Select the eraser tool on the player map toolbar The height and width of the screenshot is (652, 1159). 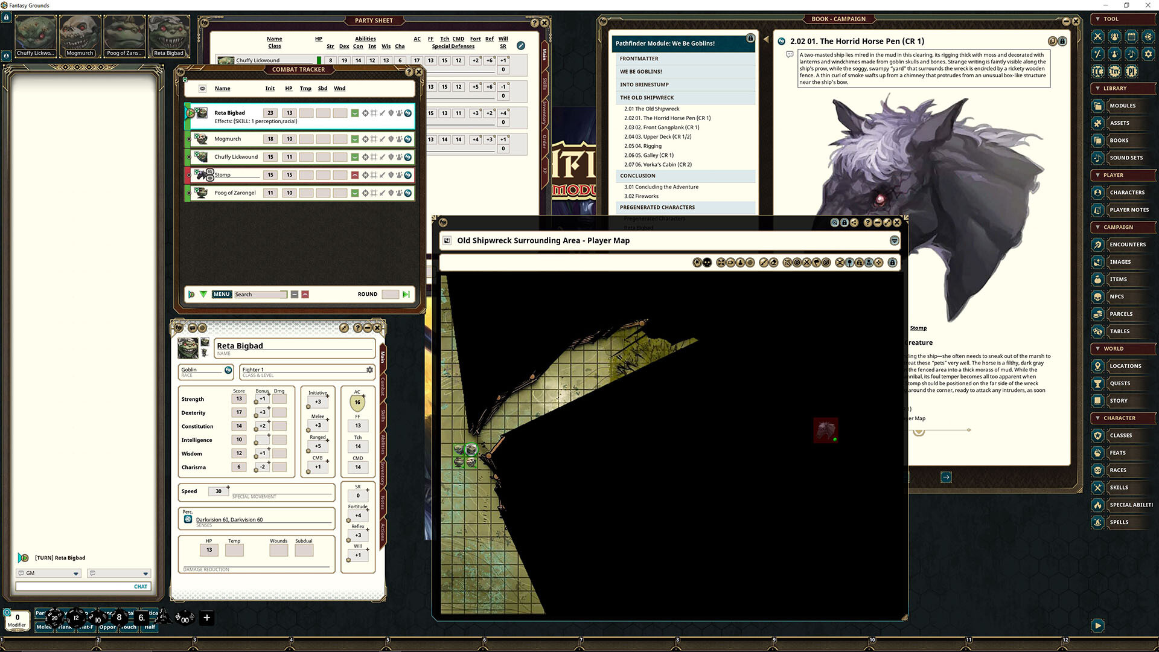[774, 262]
